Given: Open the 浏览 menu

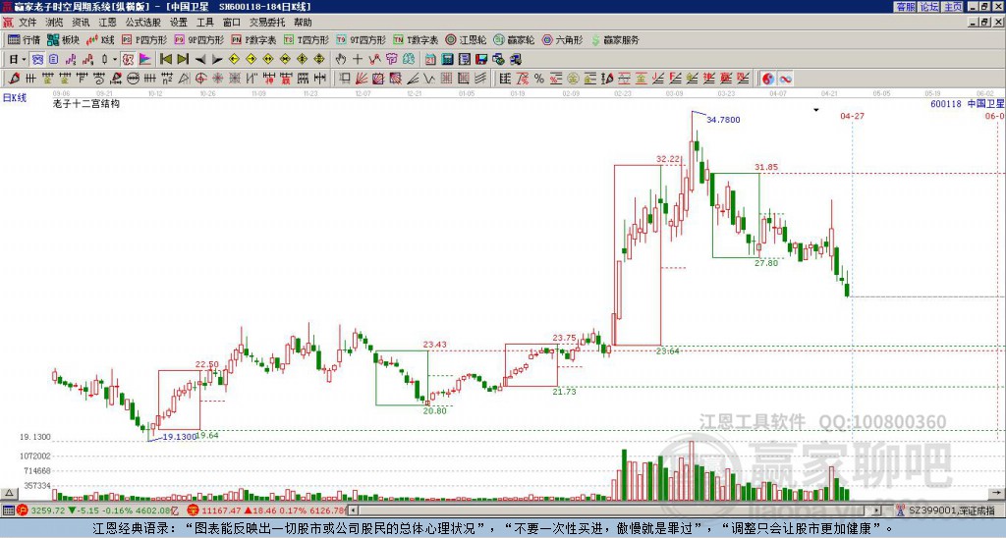Looking at the screenshot, I should tap(54, 23).
